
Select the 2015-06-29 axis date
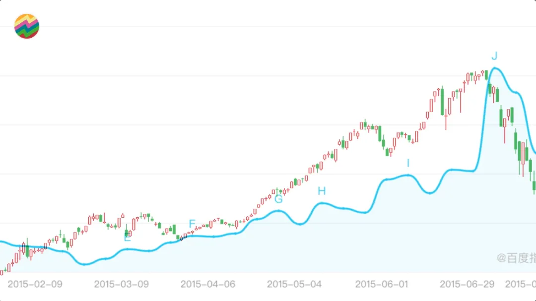pyautogui.click(x=467, y=284)
